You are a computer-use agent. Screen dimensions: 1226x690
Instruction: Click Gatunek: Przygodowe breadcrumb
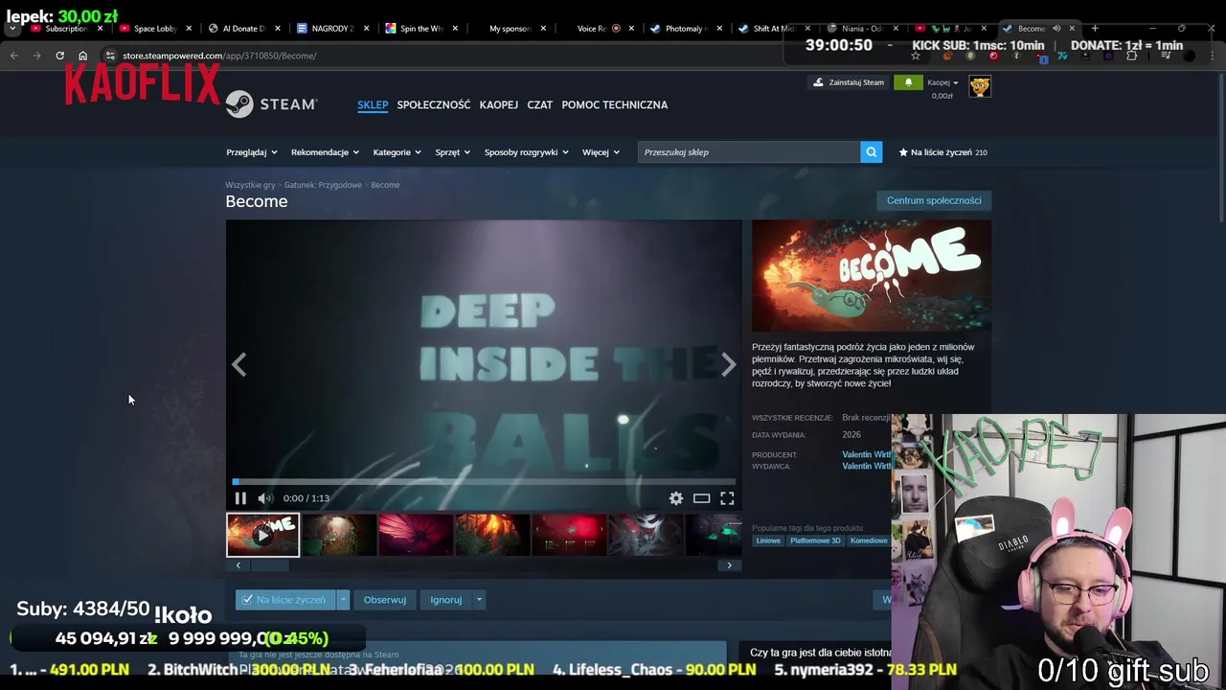[323, 185]
